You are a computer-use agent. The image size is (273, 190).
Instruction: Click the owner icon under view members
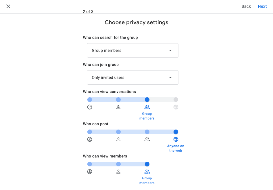click(x=90, y=172)
